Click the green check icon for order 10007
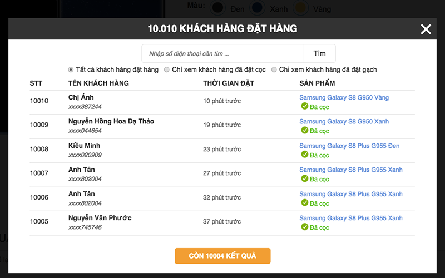This screenshot has width=445, height=278. point(304,178)
